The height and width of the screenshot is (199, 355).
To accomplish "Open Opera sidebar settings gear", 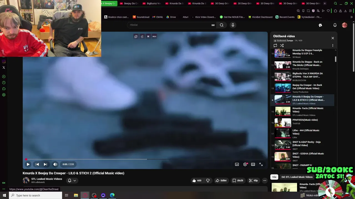I will [x=4, y=95].
